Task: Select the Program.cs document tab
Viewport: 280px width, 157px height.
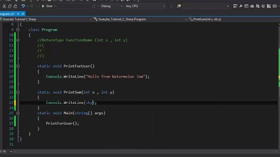Action: coord(7,14)
